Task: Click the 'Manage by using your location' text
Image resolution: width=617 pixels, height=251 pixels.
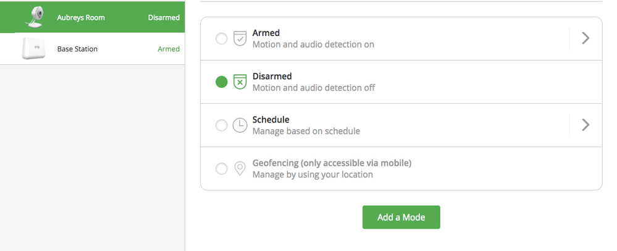Action: click(313, 174)
